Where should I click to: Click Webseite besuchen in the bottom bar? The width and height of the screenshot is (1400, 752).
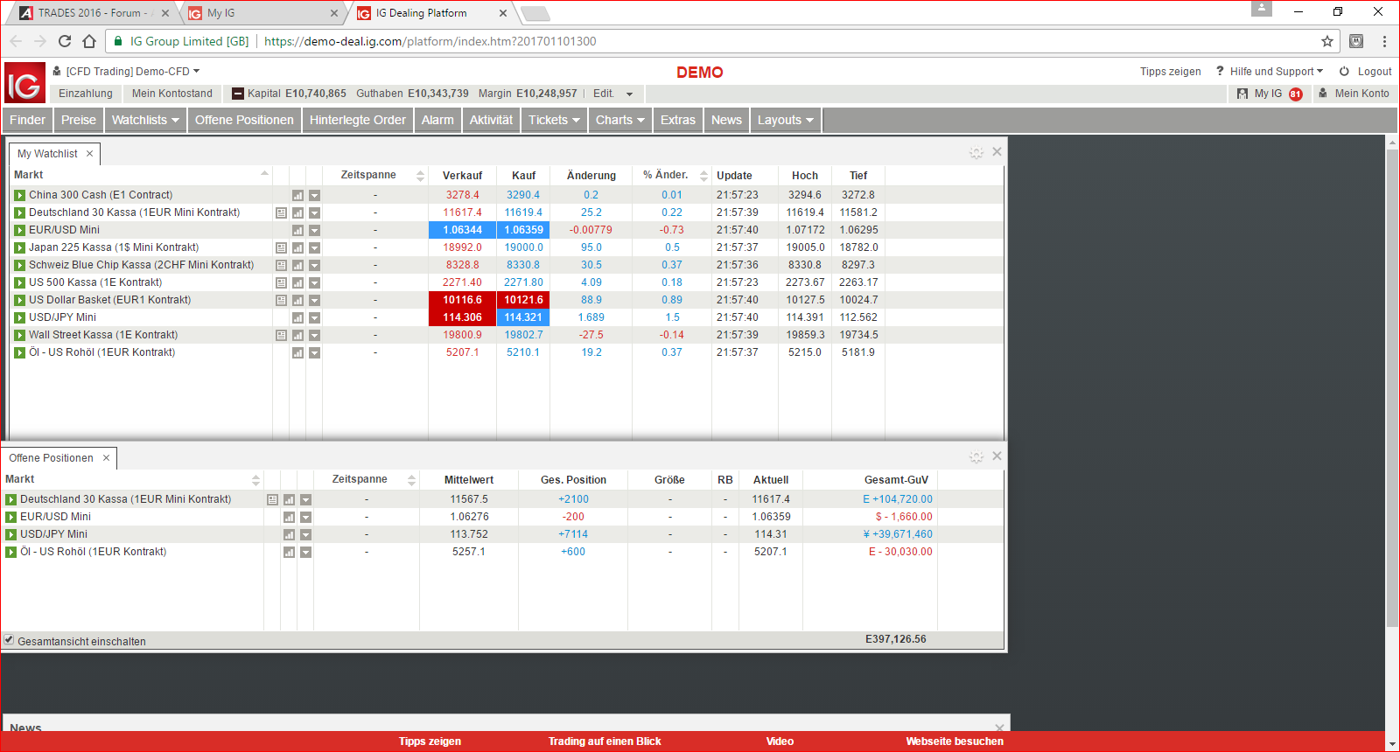(955, 742)
